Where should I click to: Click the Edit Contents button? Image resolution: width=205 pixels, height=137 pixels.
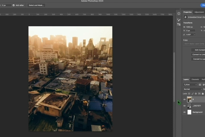coord(198,50)
